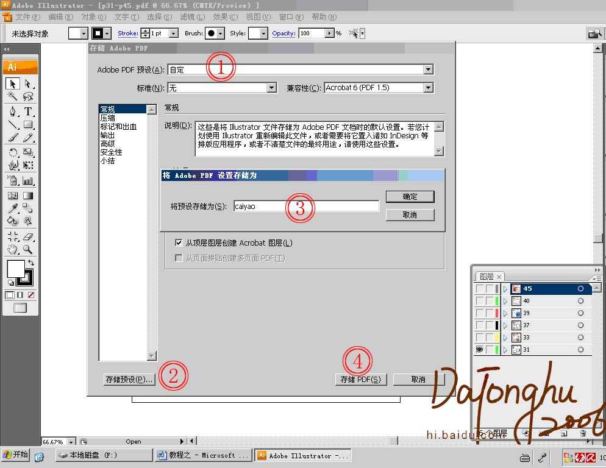
Task: Select the Lasso tool
Action: (28, 96)
